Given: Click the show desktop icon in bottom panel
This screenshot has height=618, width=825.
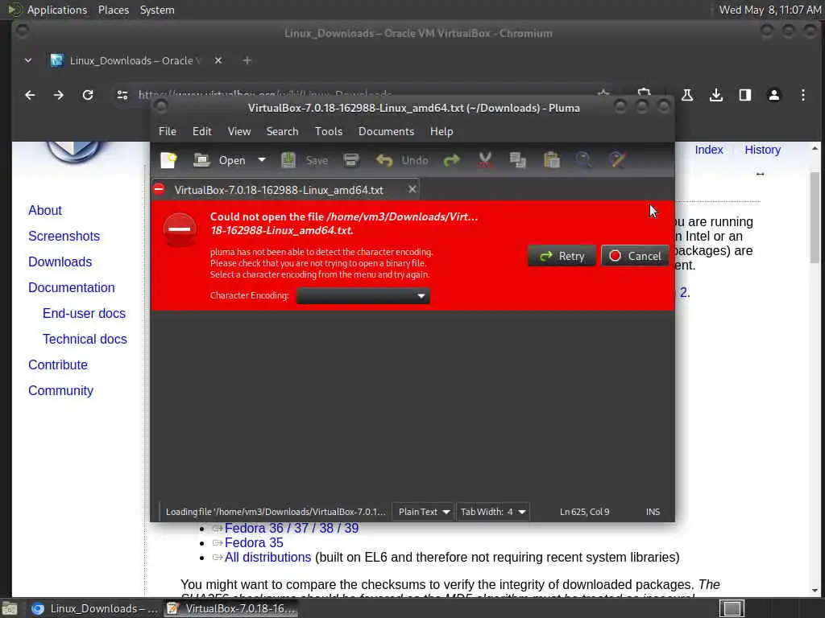Looking at the screenshot, I should 10,609.
